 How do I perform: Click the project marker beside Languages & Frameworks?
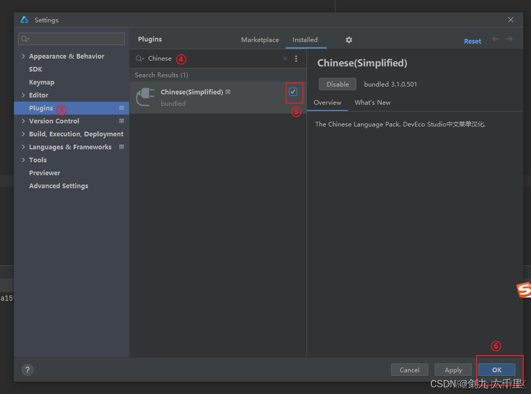[x=121, y=147]
